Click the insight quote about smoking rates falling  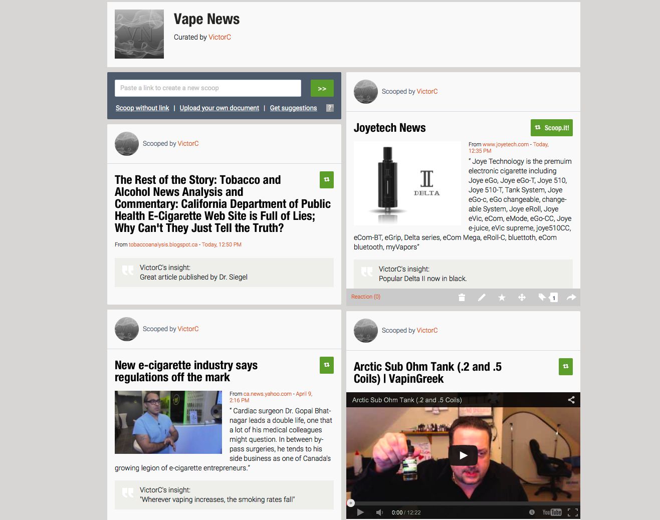point(217,499)
